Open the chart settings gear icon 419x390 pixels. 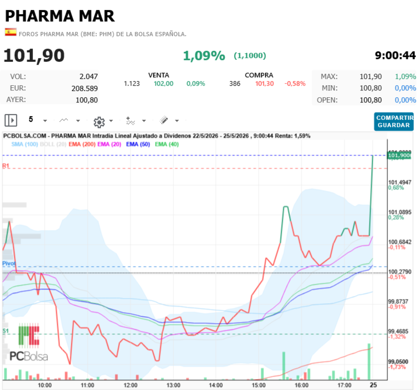99,122
